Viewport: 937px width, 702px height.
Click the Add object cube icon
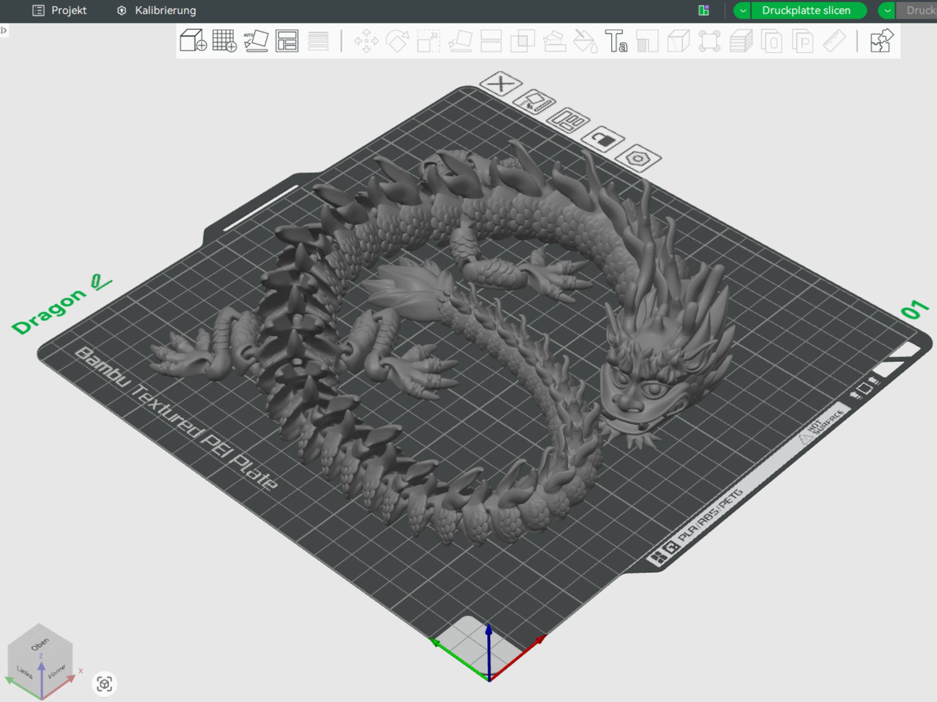click(x=193, y=41)
